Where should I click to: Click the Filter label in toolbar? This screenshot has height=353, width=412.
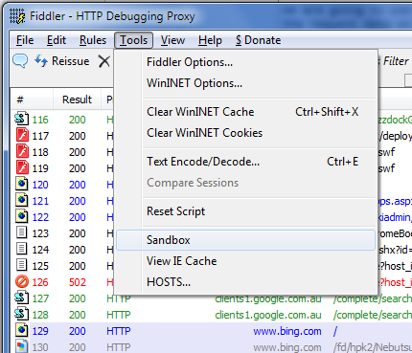(396, 61)
